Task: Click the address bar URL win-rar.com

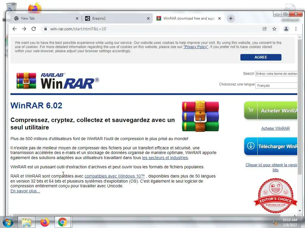Action: click(x=78, y=29)
